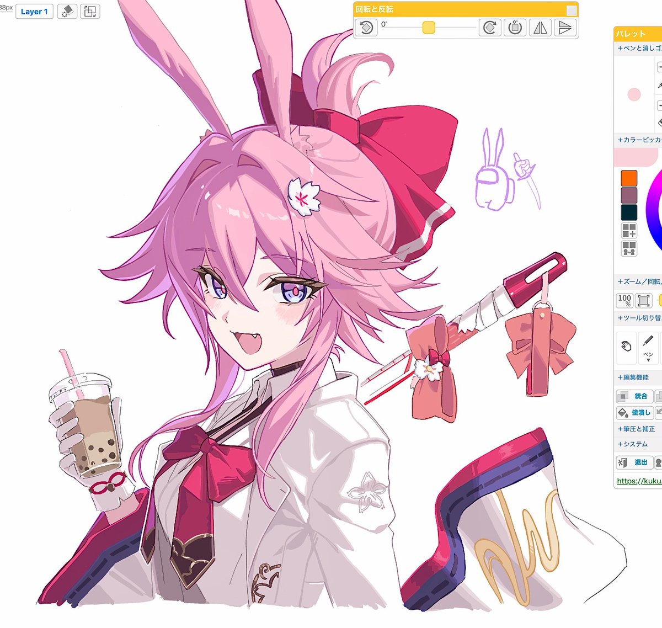Reset canvas rotation to zero degrees
Image resolution: width=662 pixels, height=628 pixels.
click(x=515, y=28)
